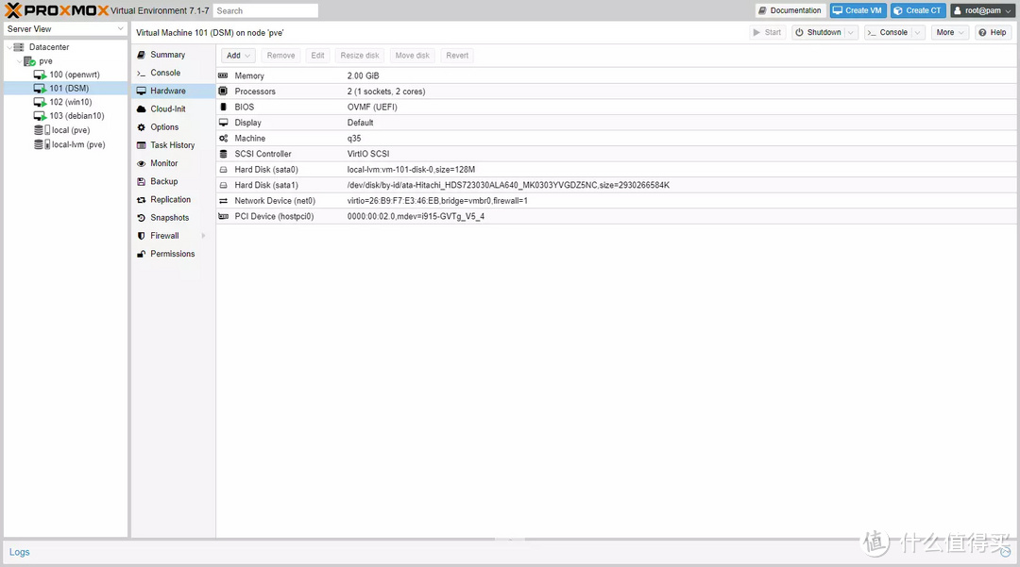Click the BIOS row icon
This screenshot has width=1020, height=567.
pyautogui.click(x=223, y=107)
